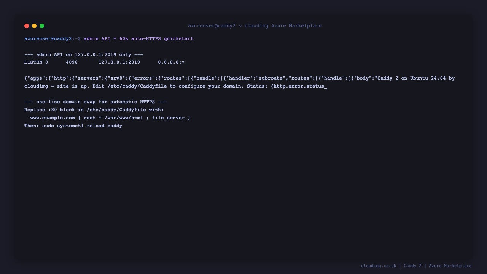Click the yellow minimize window dot
The width and height of the screenshot is (487, 274).
[x=34, y=26]
